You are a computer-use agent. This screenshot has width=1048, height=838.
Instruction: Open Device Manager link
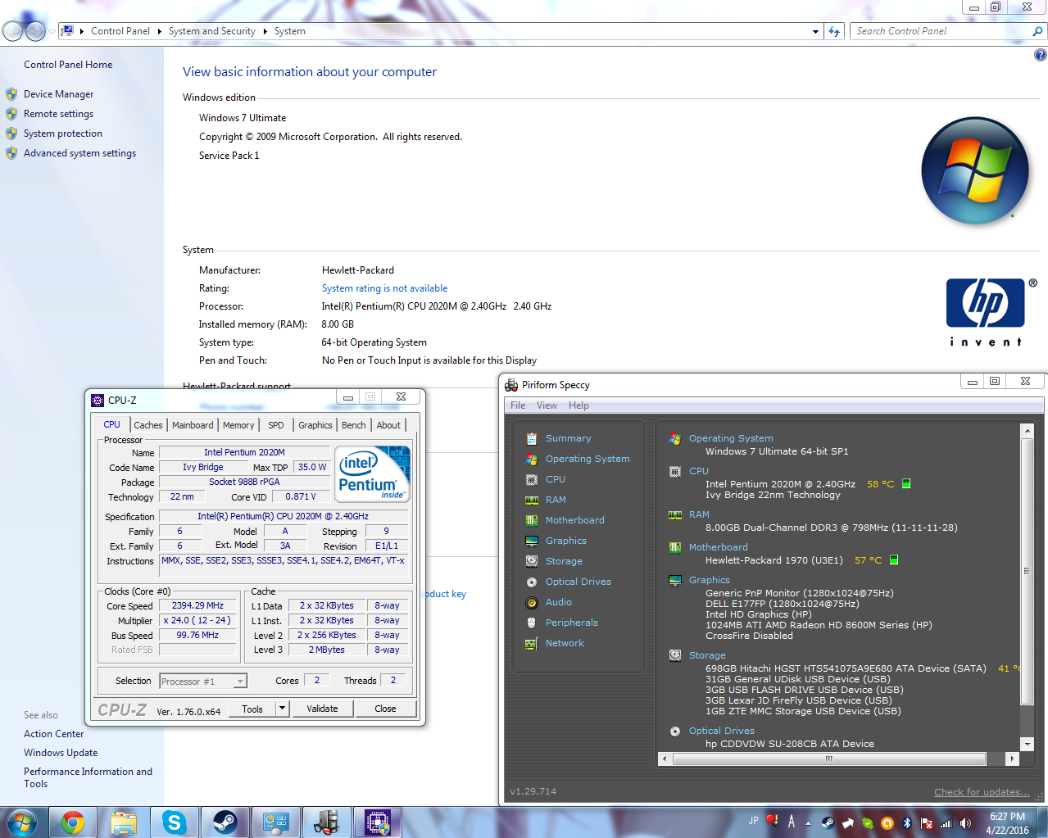coord(58,94)
